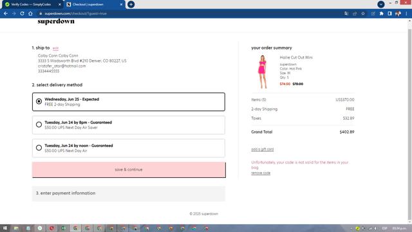Open the green Excel taskbar icon

64,228
